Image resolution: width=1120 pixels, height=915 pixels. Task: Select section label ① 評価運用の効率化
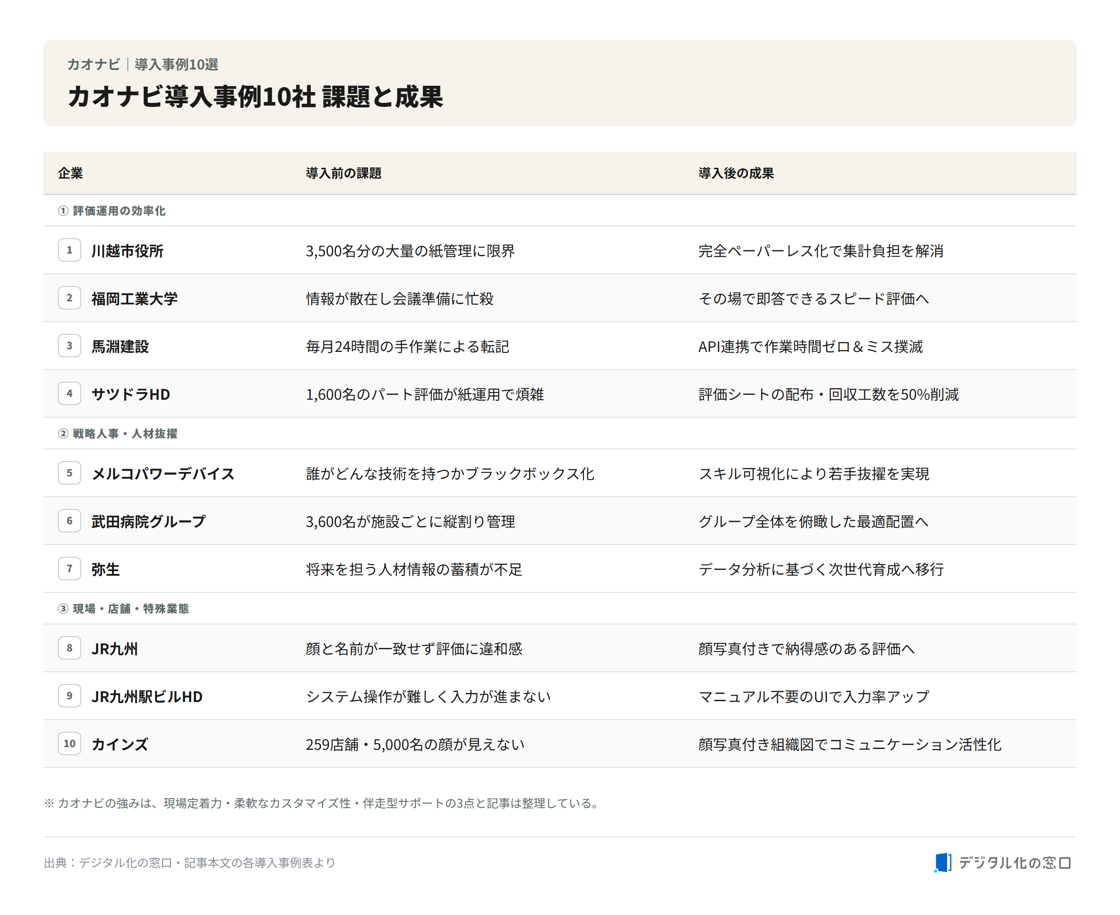point(111,211)
